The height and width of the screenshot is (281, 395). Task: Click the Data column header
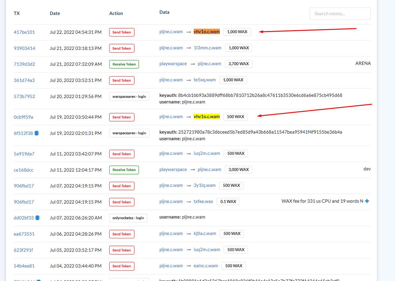pyautogui.click(x=165, y=12)
